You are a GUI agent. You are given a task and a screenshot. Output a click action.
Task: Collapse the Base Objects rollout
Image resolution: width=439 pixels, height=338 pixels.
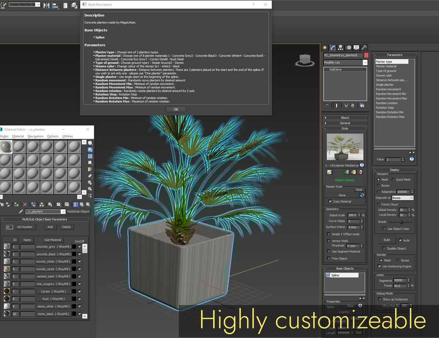click(x=345, y=269)
